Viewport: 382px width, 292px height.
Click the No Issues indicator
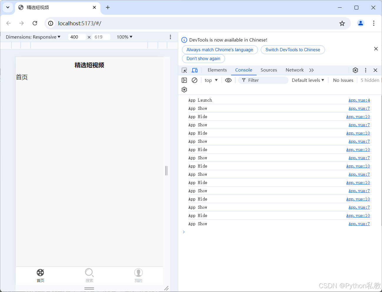click(x=343, y=80)
